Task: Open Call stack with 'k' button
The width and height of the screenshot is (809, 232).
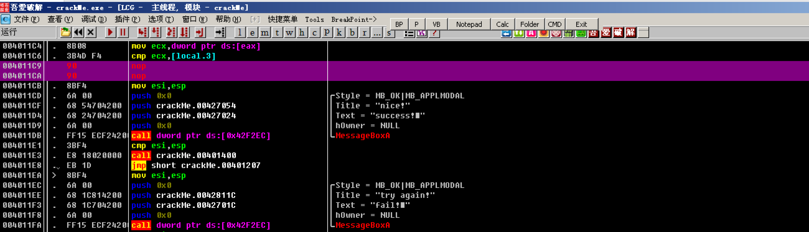Action: [339, 32]
